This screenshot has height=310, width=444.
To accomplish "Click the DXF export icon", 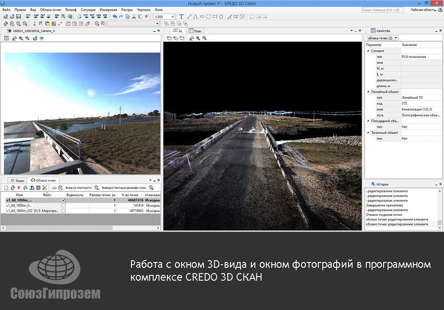I will click(x=86, y=16).
